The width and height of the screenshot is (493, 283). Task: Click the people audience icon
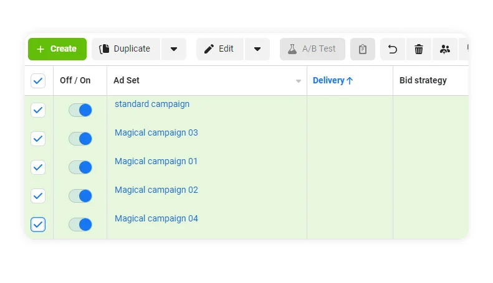(x=445, y=49)
